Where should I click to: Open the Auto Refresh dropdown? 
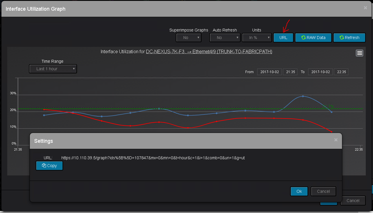225,38
